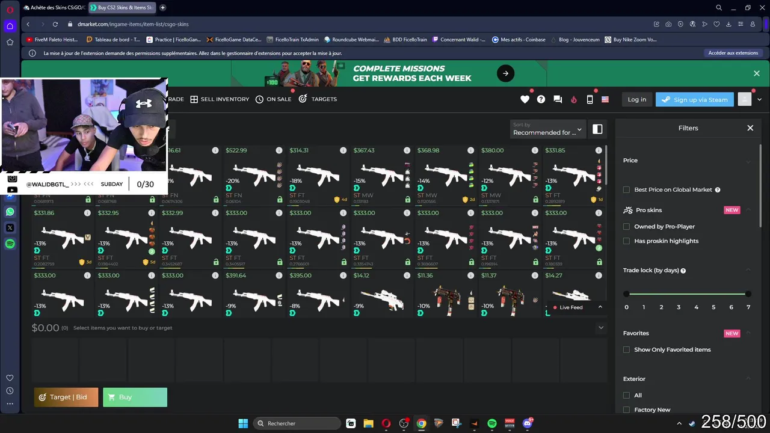Click the Target | Bid button
The height and width of the screenshot is (433, 770).
pyautogui.click(x=66, y=397)
